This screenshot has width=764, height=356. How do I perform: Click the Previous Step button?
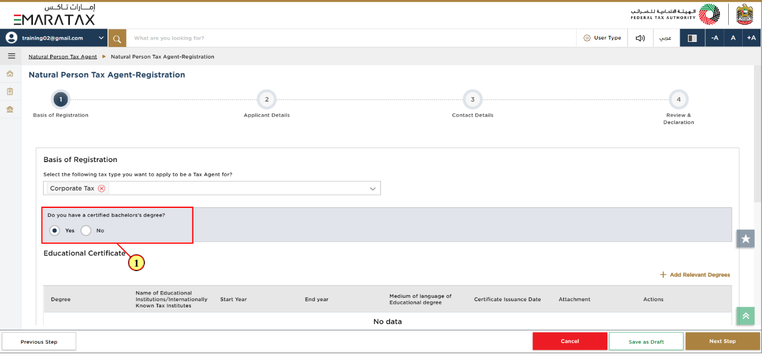pos(39,341)
